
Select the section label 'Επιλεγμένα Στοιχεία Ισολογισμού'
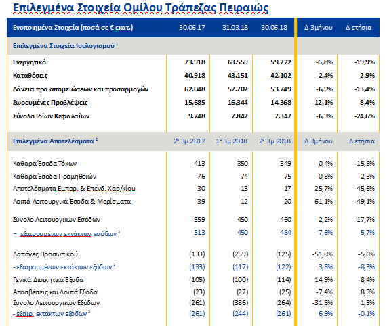pos(64,46)
